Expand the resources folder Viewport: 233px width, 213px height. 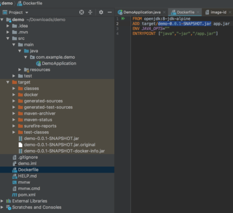(20, 70)
